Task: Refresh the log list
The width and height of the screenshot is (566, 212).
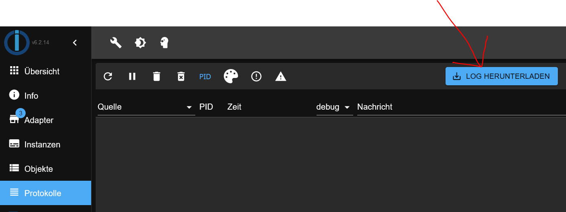Action: click(108, 76)
